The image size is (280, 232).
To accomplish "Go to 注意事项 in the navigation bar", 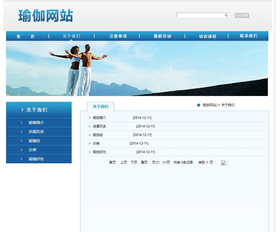I will (x=118, y=36).
